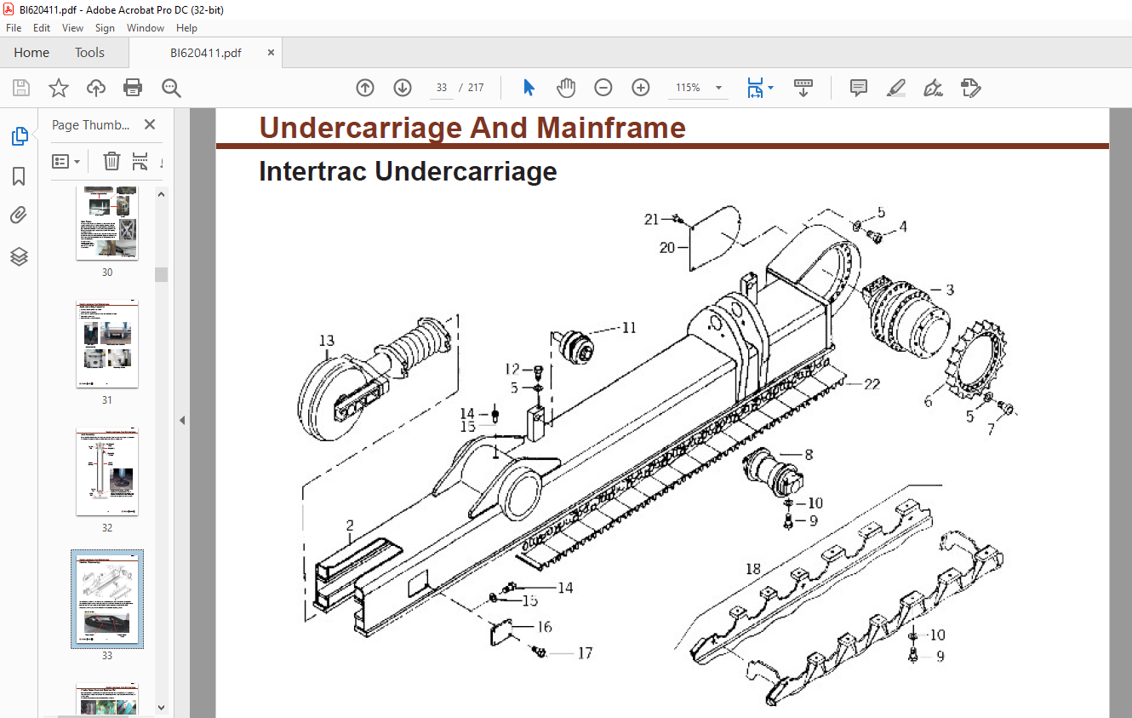This screenshot has width=1132, height=718.
Task: Choose the Selection arrow tool
Action: click(529, 88)
